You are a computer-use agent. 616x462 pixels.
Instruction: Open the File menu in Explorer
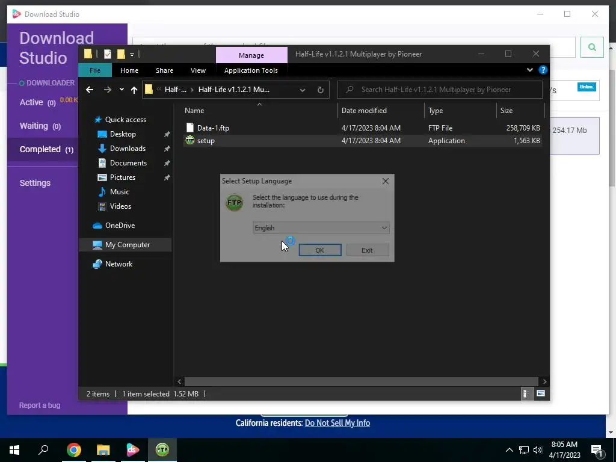(x=95, y=70)
